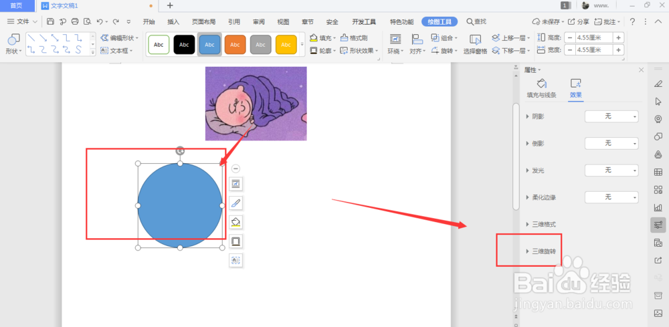
Task: Decrease the shape 高度 height
Action: tap(569, 37)
